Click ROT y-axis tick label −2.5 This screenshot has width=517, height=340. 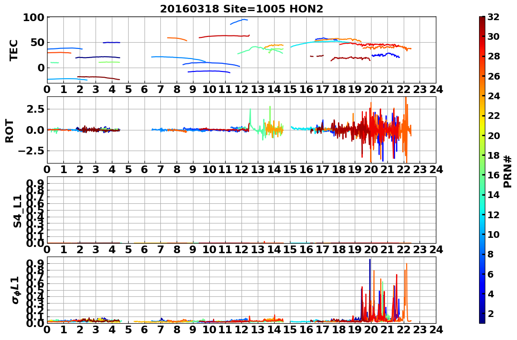tap(31, 151)
